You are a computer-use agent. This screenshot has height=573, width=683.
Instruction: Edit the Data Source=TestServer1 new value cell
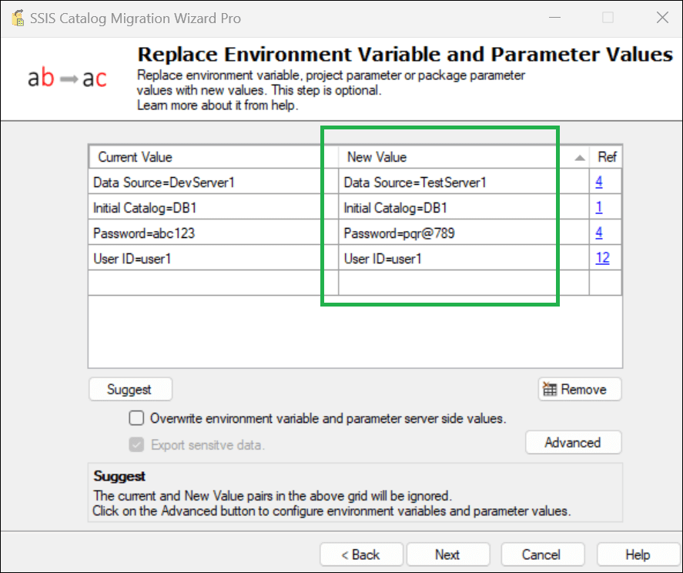tap(464, 182)
